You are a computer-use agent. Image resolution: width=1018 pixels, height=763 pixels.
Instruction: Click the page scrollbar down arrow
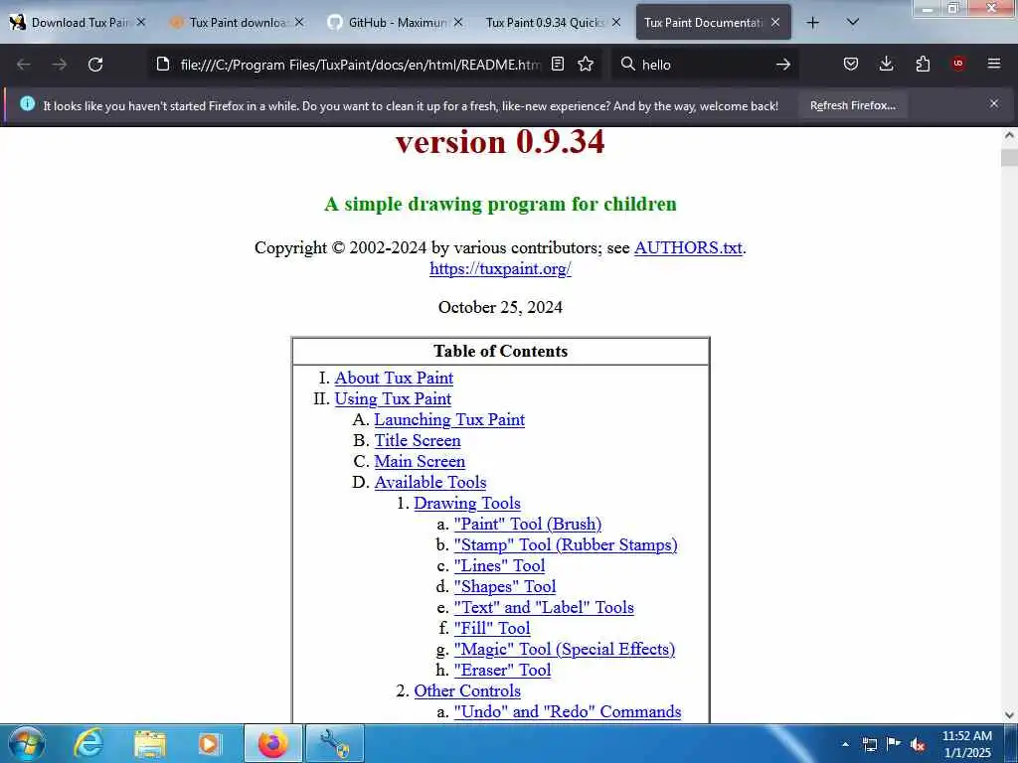point(1009,714)
